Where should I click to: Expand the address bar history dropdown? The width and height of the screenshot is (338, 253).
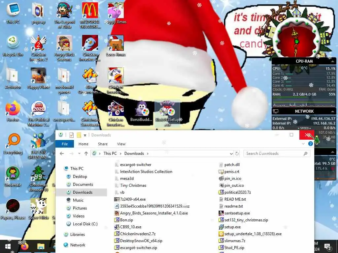pyautogui.click(x=231, y=154)
